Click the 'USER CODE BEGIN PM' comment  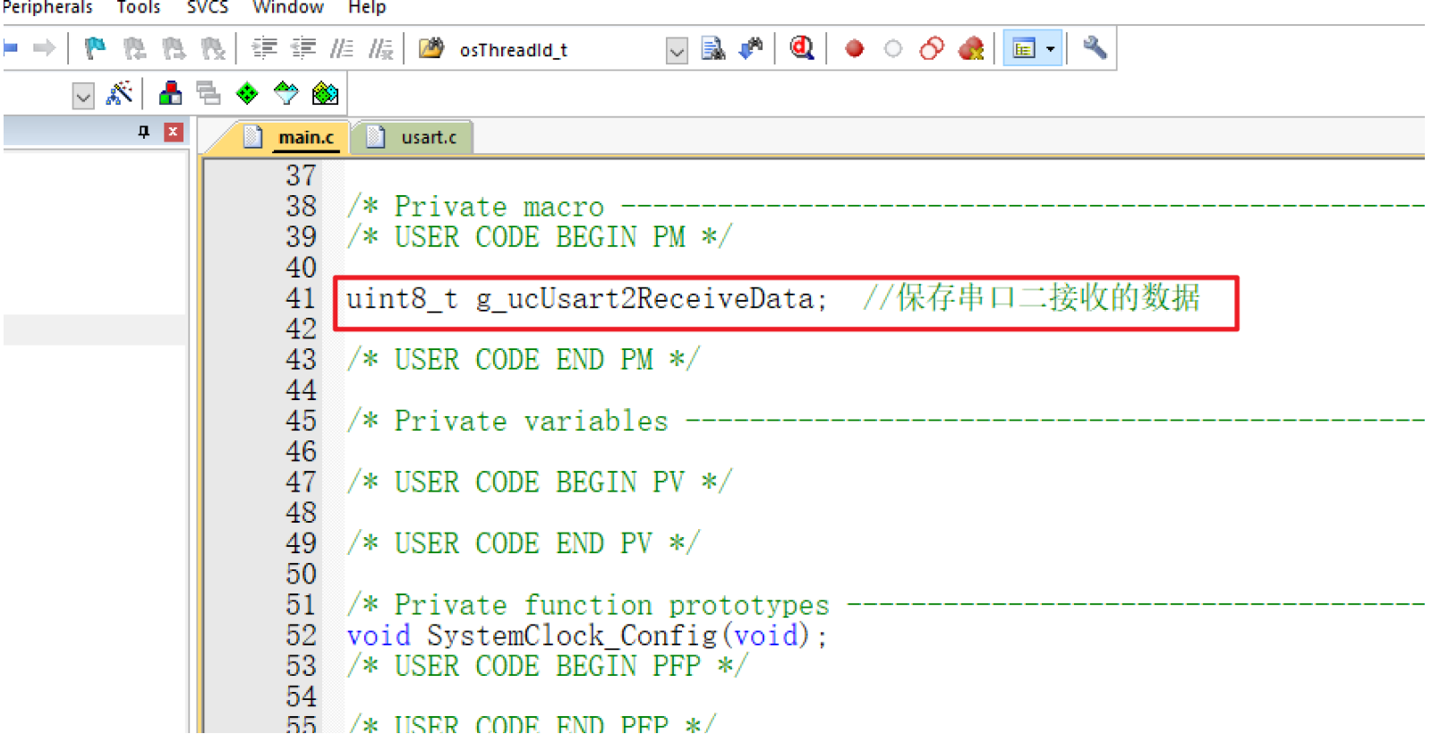[540, 237]
